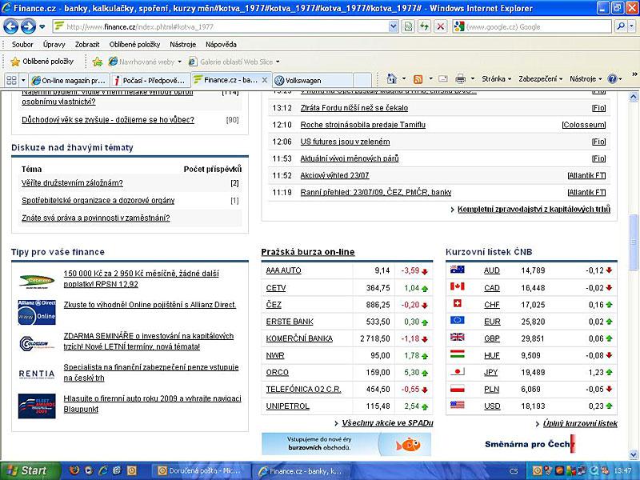
Task: Open the Oblíbené položky menu
Action: [x=134, y=45]
